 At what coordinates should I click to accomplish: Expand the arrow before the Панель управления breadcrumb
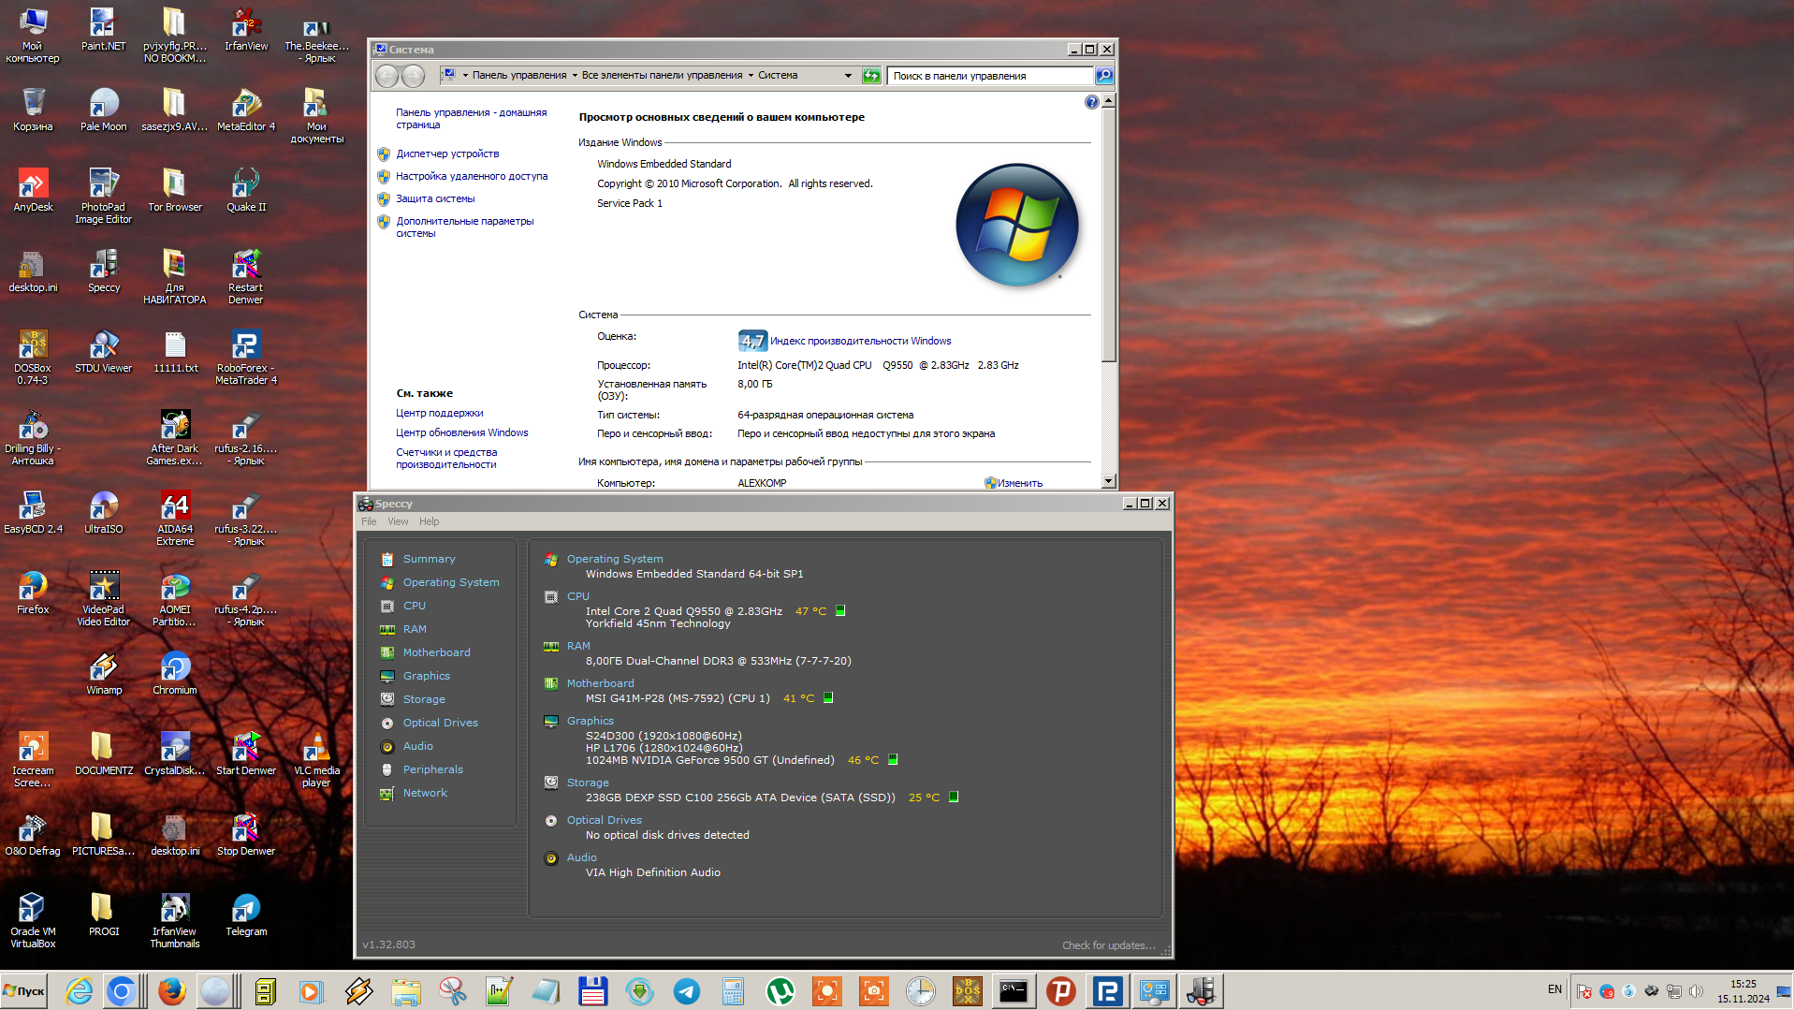click(465, 76)
